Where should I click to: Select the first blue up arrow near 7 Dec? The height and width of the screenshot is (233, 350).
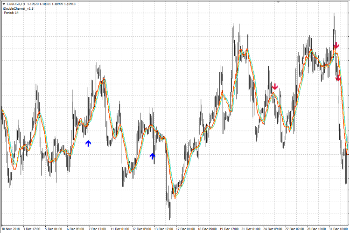[x=88, y=144]
